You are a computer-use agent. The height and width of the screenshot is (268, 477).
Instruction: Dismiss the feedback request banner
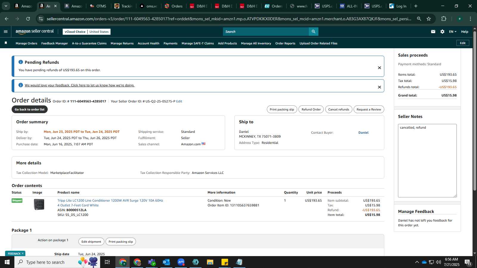380,87
